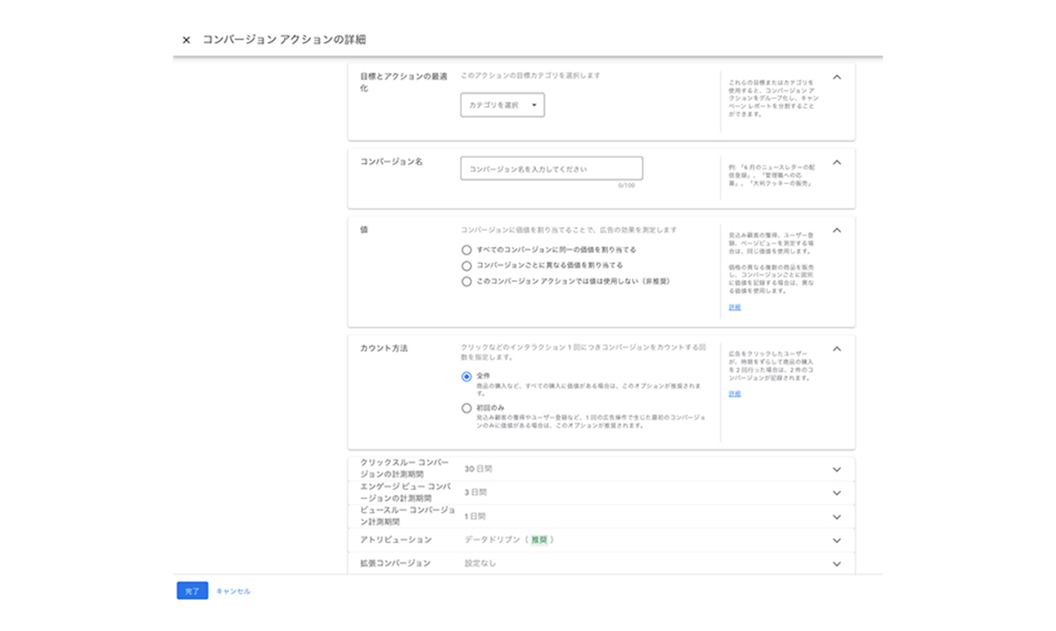Close the コンバージョン アクションの詳細 dialog with X
Viewport: 1056px width, 631px height.
pyautogui.click(x=186, y=40)
